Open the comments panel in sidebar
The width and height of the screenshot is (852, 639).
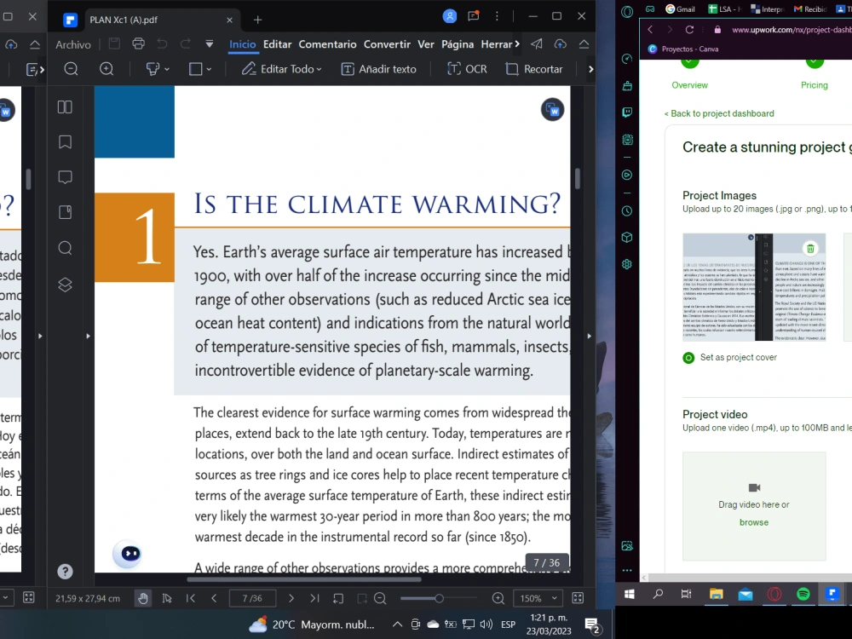pyautogui.click(x=65, y=177)
